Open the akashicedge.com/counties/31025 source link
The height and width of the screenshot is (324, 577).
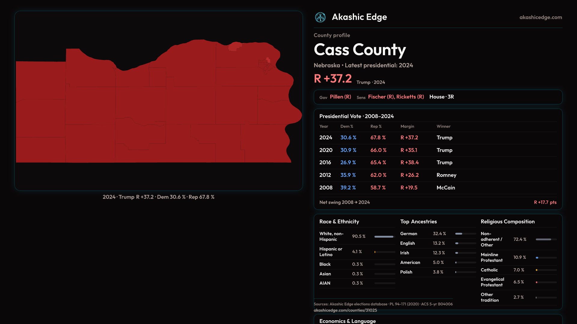(x=345, y=310)
